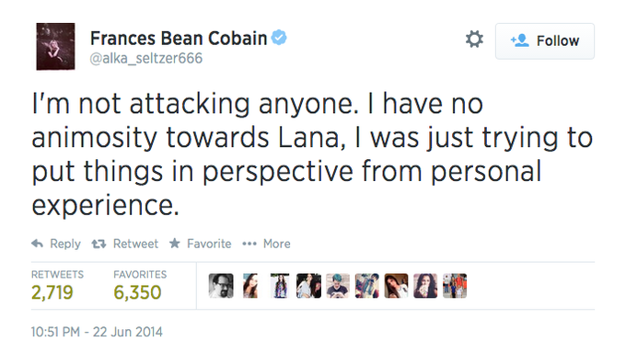Screen dimensions: 626x364
Task: Expand the More options ellipsis
Action: coord(249,244)
